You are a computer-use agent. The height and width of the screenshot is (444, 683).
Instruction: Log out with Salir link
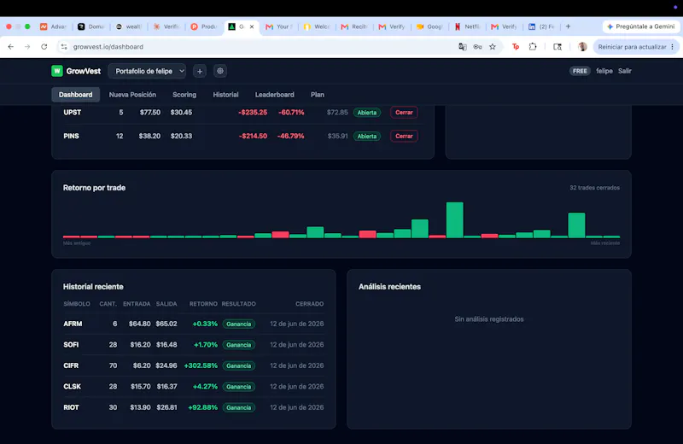625,71
